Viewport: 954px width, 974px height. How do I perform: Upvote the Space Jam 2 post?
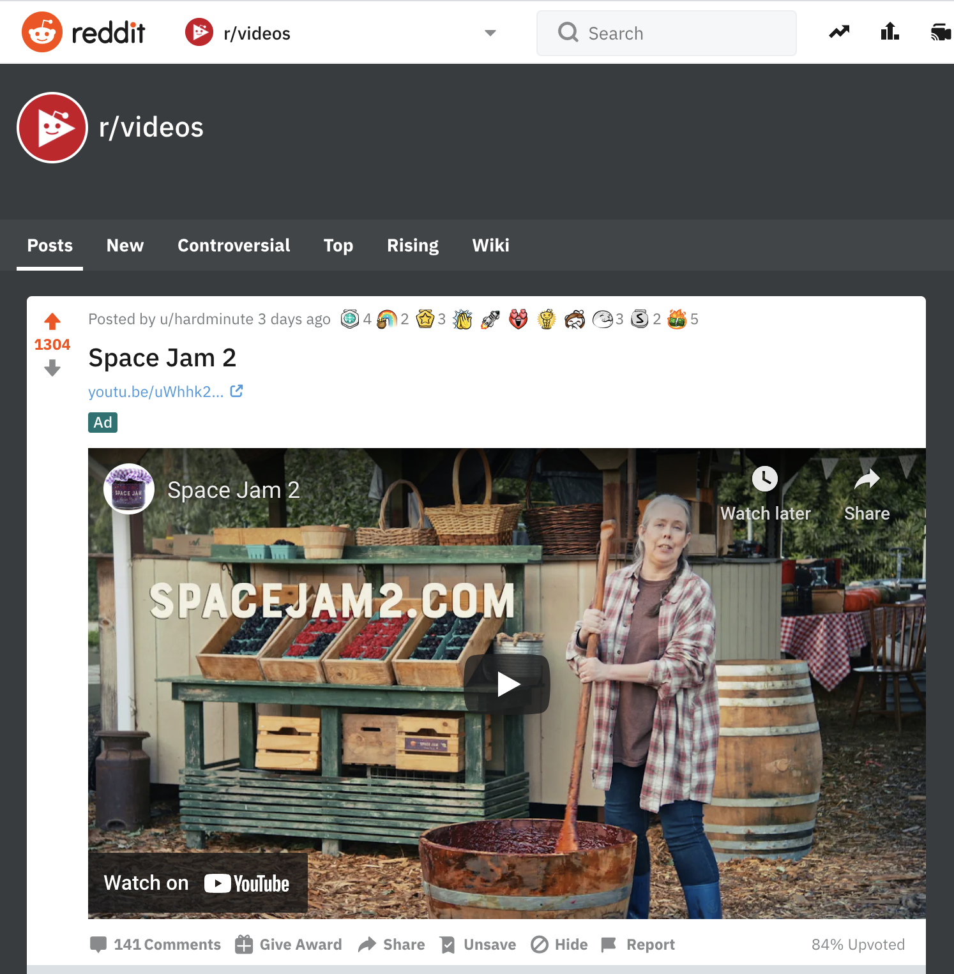click(x=52, y=321)
